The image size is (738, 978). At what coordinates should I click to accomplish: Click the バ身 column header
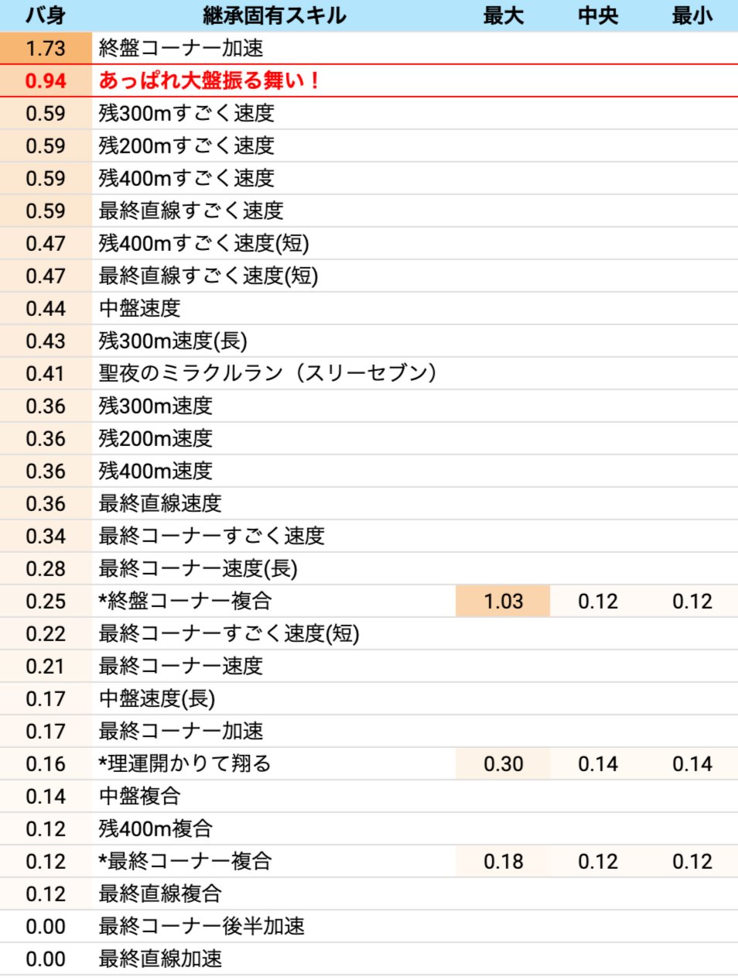tap(45, 15)
